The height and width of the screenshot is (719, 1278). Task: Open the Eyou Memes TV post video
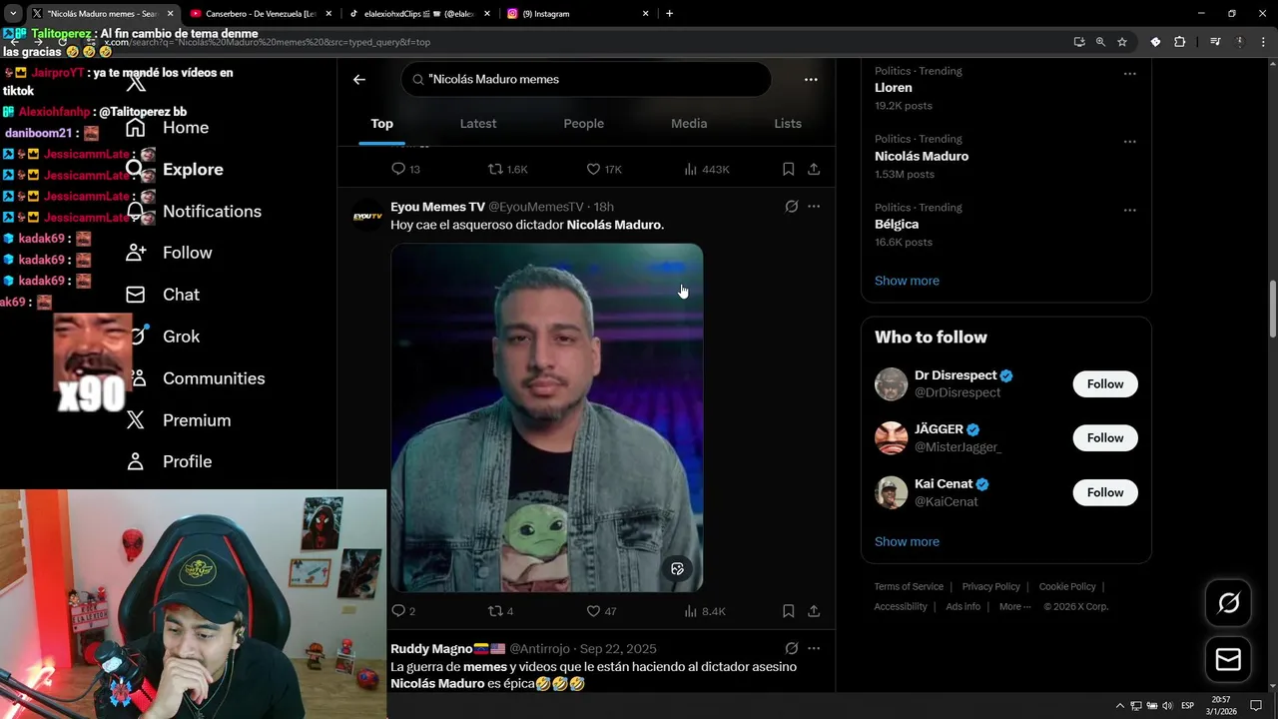pos(547,417)
